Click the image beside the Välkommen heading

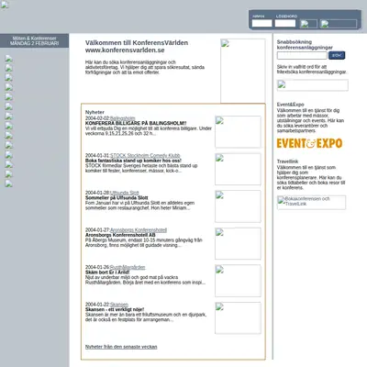(x=243, y=71)
